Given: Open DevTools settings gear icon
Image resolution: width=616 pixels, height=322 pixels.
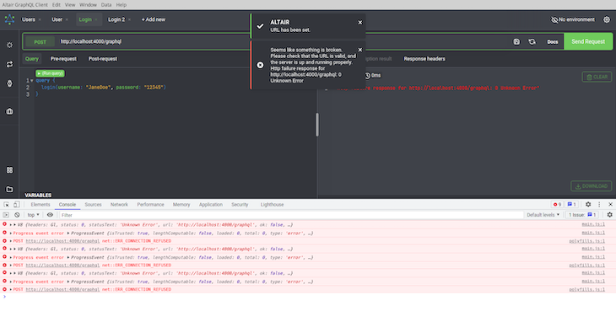Looking at the screenshot, I should (x=588, y=204).
